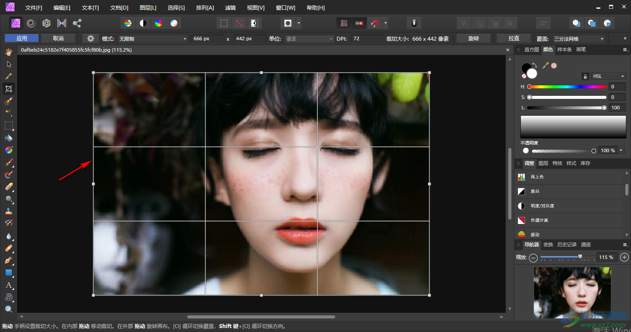Click the 应用 apply button
631x332 pixels.
coord(21,38)
